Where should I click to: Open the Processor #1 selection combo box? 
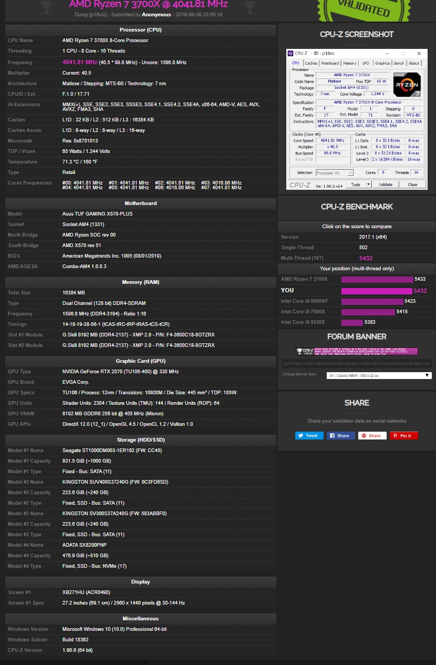[335, 172]
